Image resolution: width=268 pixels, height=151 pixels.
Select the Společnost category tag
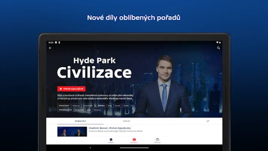(x=63, y=106)
